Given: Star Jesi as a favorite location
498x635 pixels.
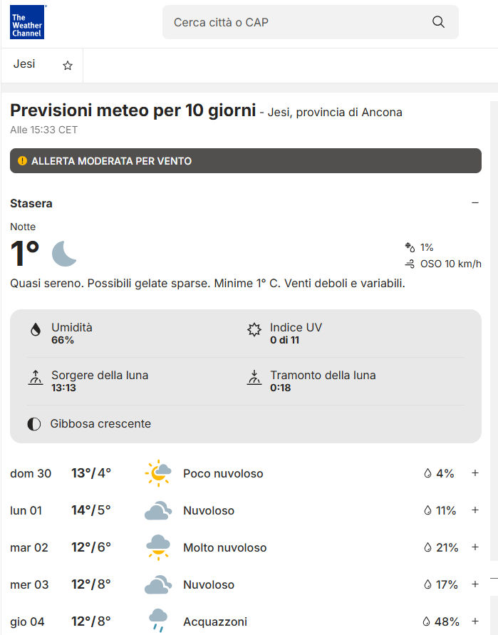Looking at the screenshot, I should 68,66.
